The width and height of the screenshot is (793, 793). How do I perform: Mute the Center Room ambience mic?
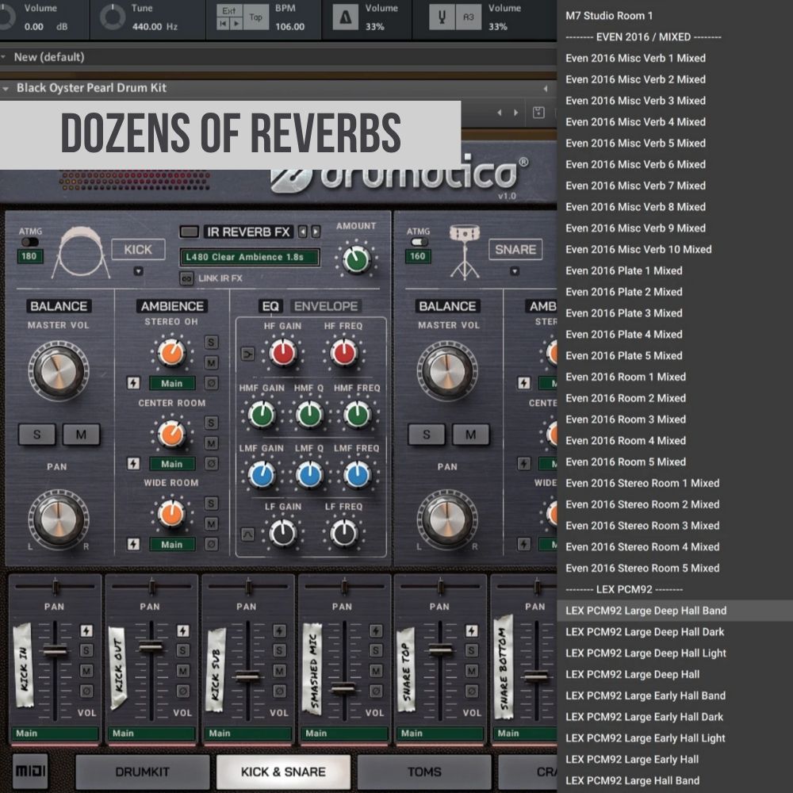(211, 443)
